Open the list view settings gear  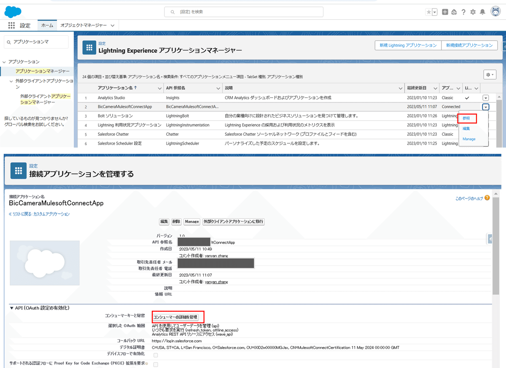pyautogui.click(x=489, y=74)
